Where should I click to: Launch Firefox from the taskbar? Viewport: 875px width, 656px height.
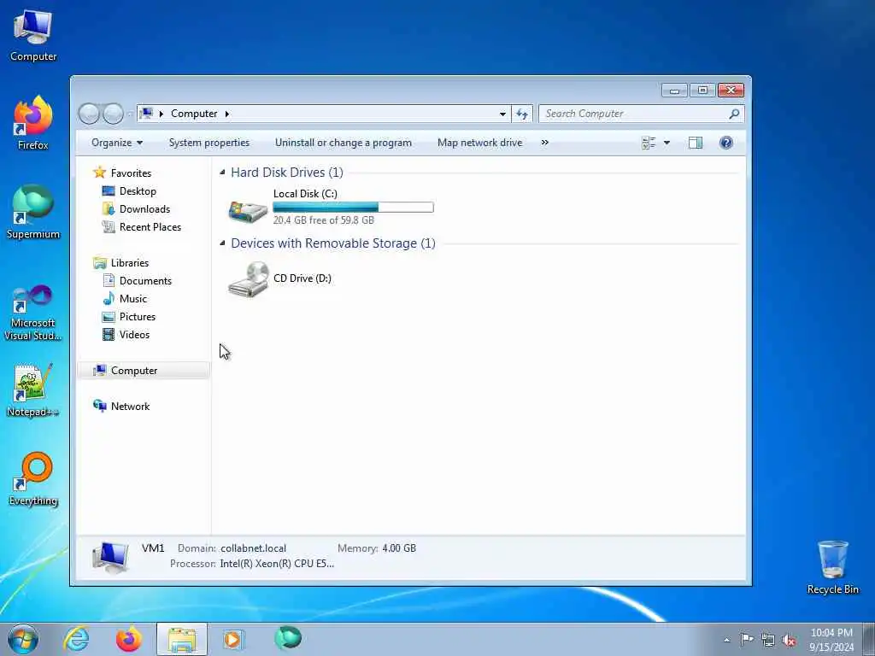[x=129, y=639]
